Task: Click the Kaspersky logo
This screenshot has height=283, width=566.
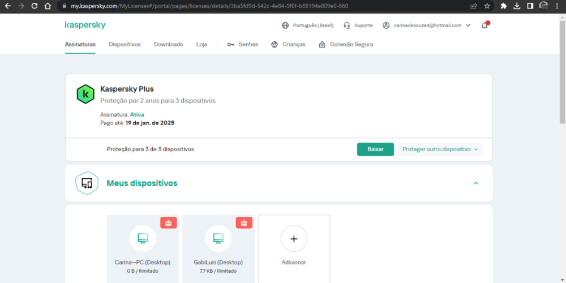Action: (85, 25)
